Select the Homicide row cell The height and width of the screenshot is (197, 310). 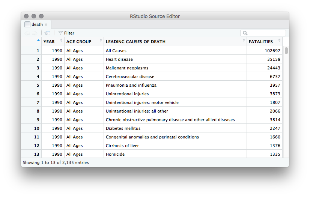(115, 154)
